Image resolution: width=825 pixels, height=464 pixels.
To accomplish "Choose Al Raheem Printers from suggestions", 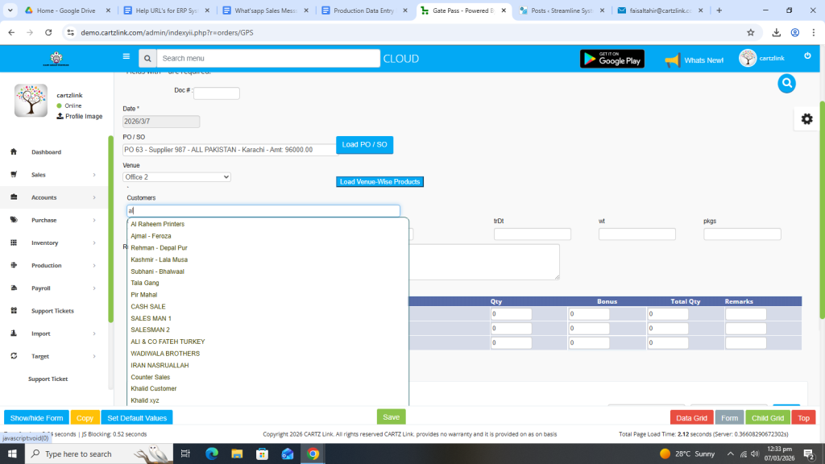I will pyautogui.click(x=157, y=224).
